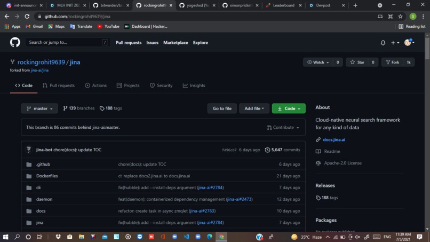Star the repository
Screen dimensions: 430x242
point(357,63)
